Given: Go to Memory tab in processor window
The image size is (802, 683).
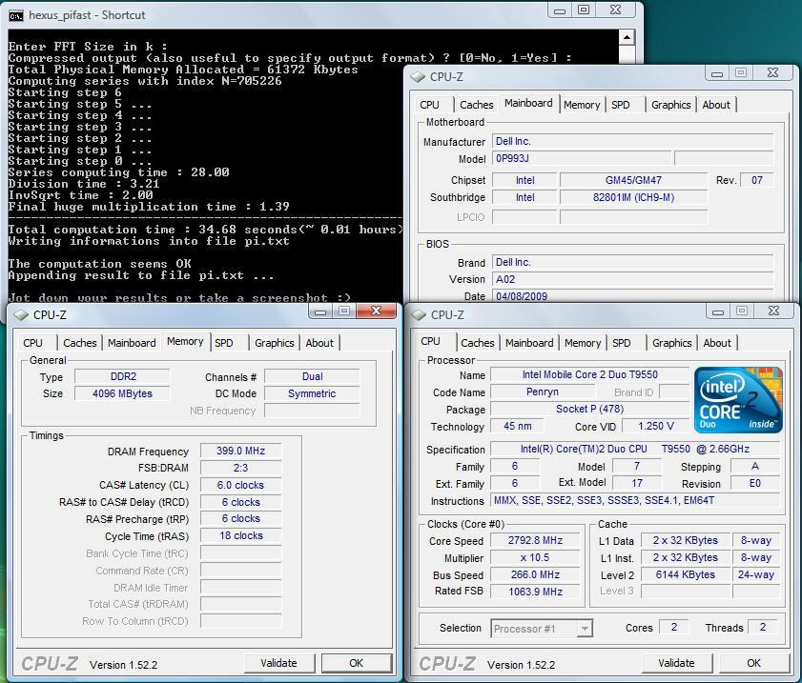Looking at the screenshot, I should [583, 343].
